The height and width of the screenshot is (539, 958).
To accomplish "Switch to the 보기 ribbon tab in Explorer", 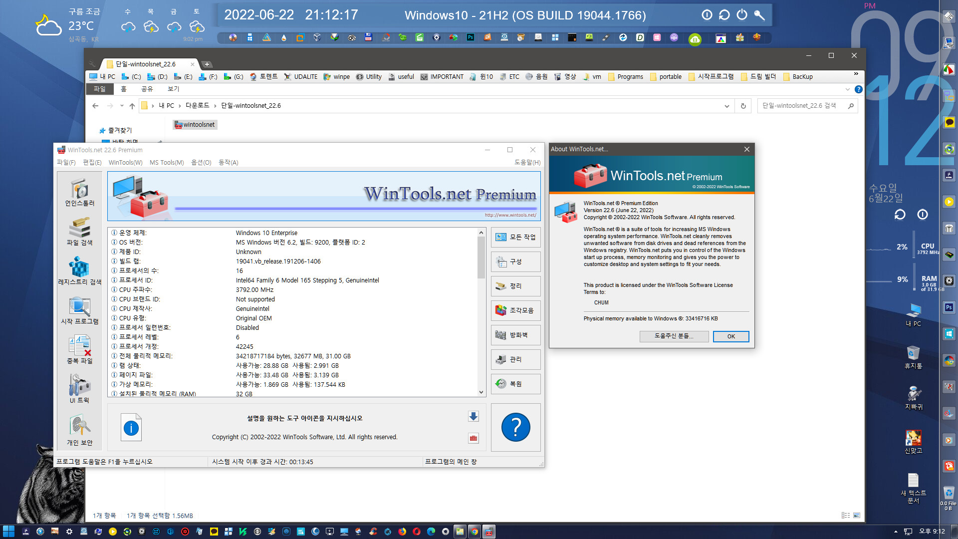I will [173, 89].
